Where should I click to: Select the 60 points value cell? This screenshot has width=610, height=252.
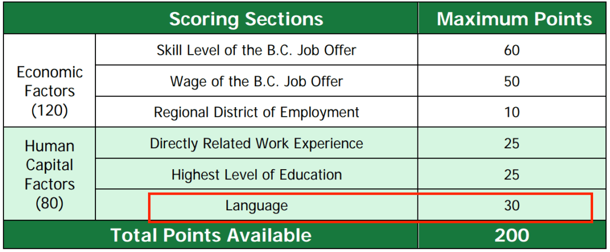(512, 50)
